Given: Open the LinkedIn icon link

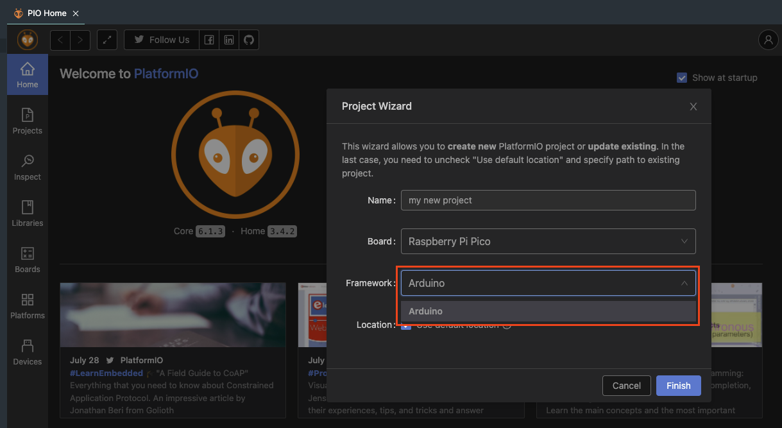Looking at the screenshot, I should [229, 40].
